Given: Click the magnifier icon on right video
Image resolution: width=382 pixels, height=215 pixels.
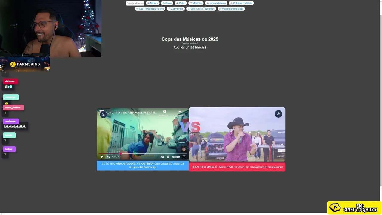Looking at the screenshot, I should point(278,114).
